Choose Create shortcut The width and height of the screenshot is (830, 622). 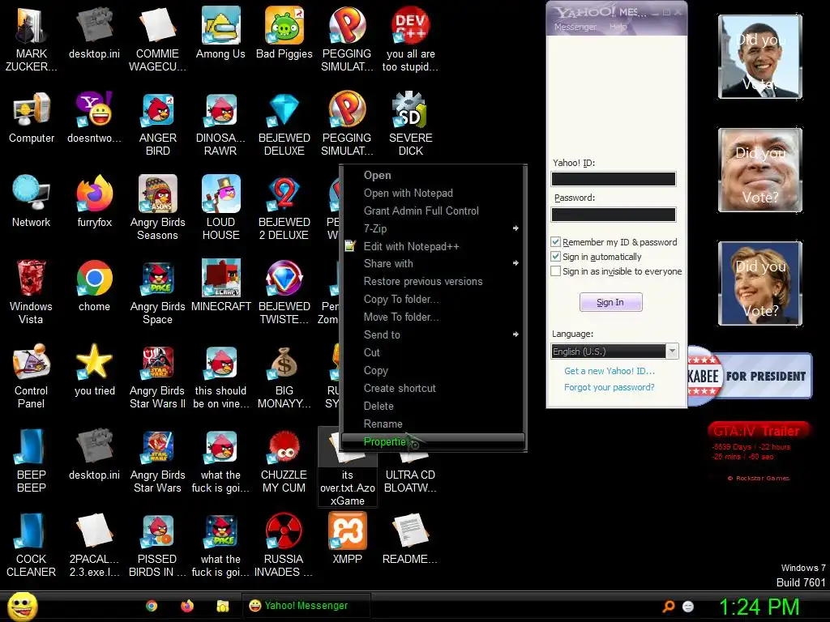434,388
